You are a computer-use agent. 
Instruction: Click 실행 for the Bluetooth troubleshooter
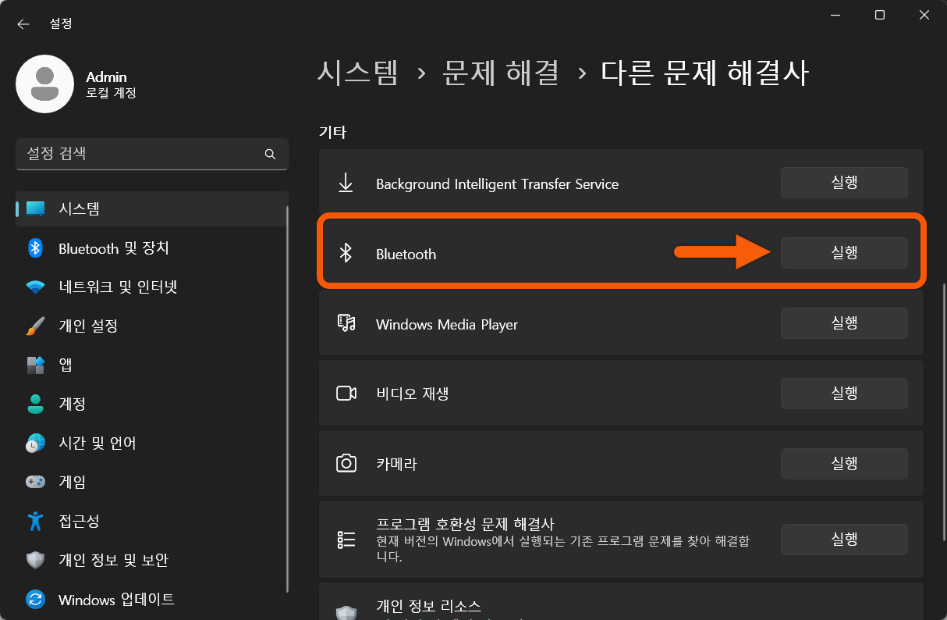point(844,253)
